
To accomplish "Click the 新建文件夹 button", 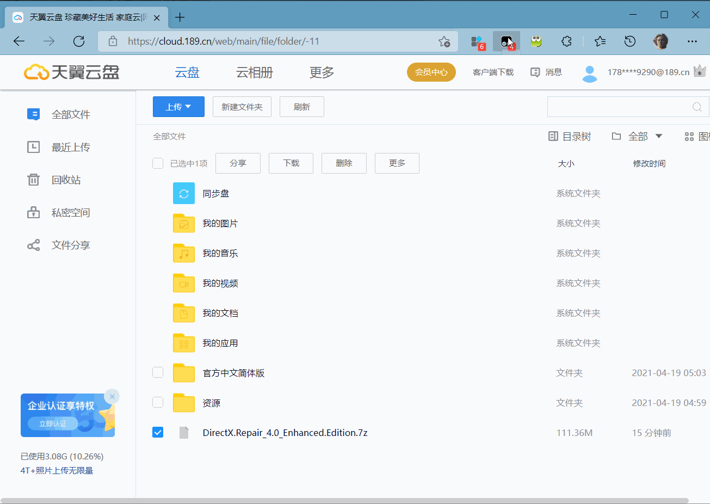I will point(242,107).
